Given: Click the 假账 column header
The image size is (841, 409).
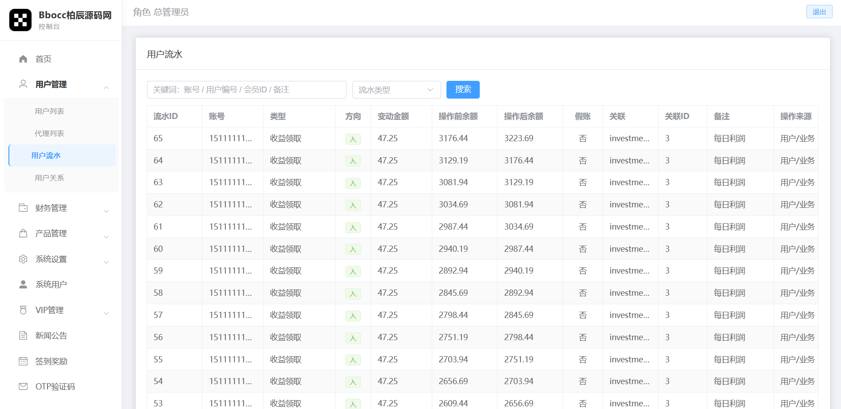Looking at the screenshot, I should [583, 116].
